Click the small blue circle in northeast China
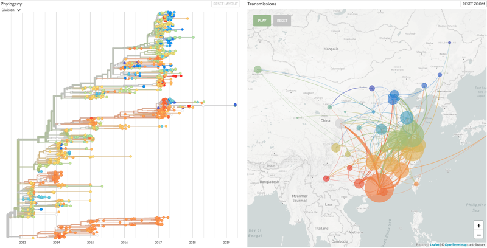 point(449,43)
